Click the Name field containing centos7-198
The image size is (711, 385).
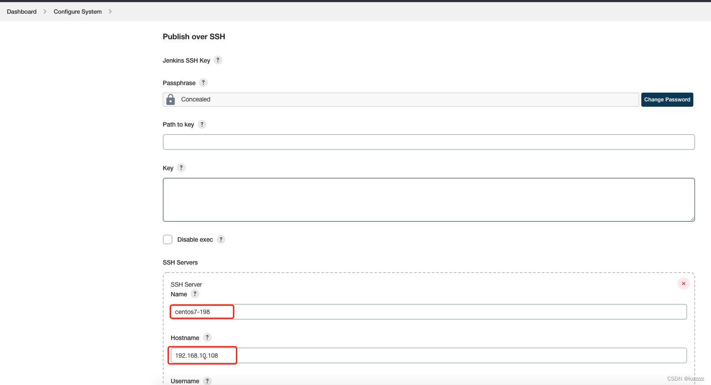coord(429,312)
